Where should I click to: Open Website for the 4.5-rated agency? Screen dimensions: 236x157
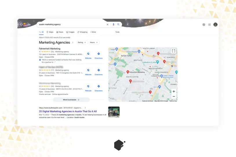tap(88, 88)
